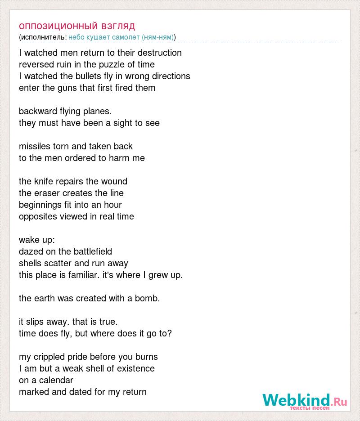Click the line 'dazed on the battlefield'

pyautogui.click(x=65, y=251)
